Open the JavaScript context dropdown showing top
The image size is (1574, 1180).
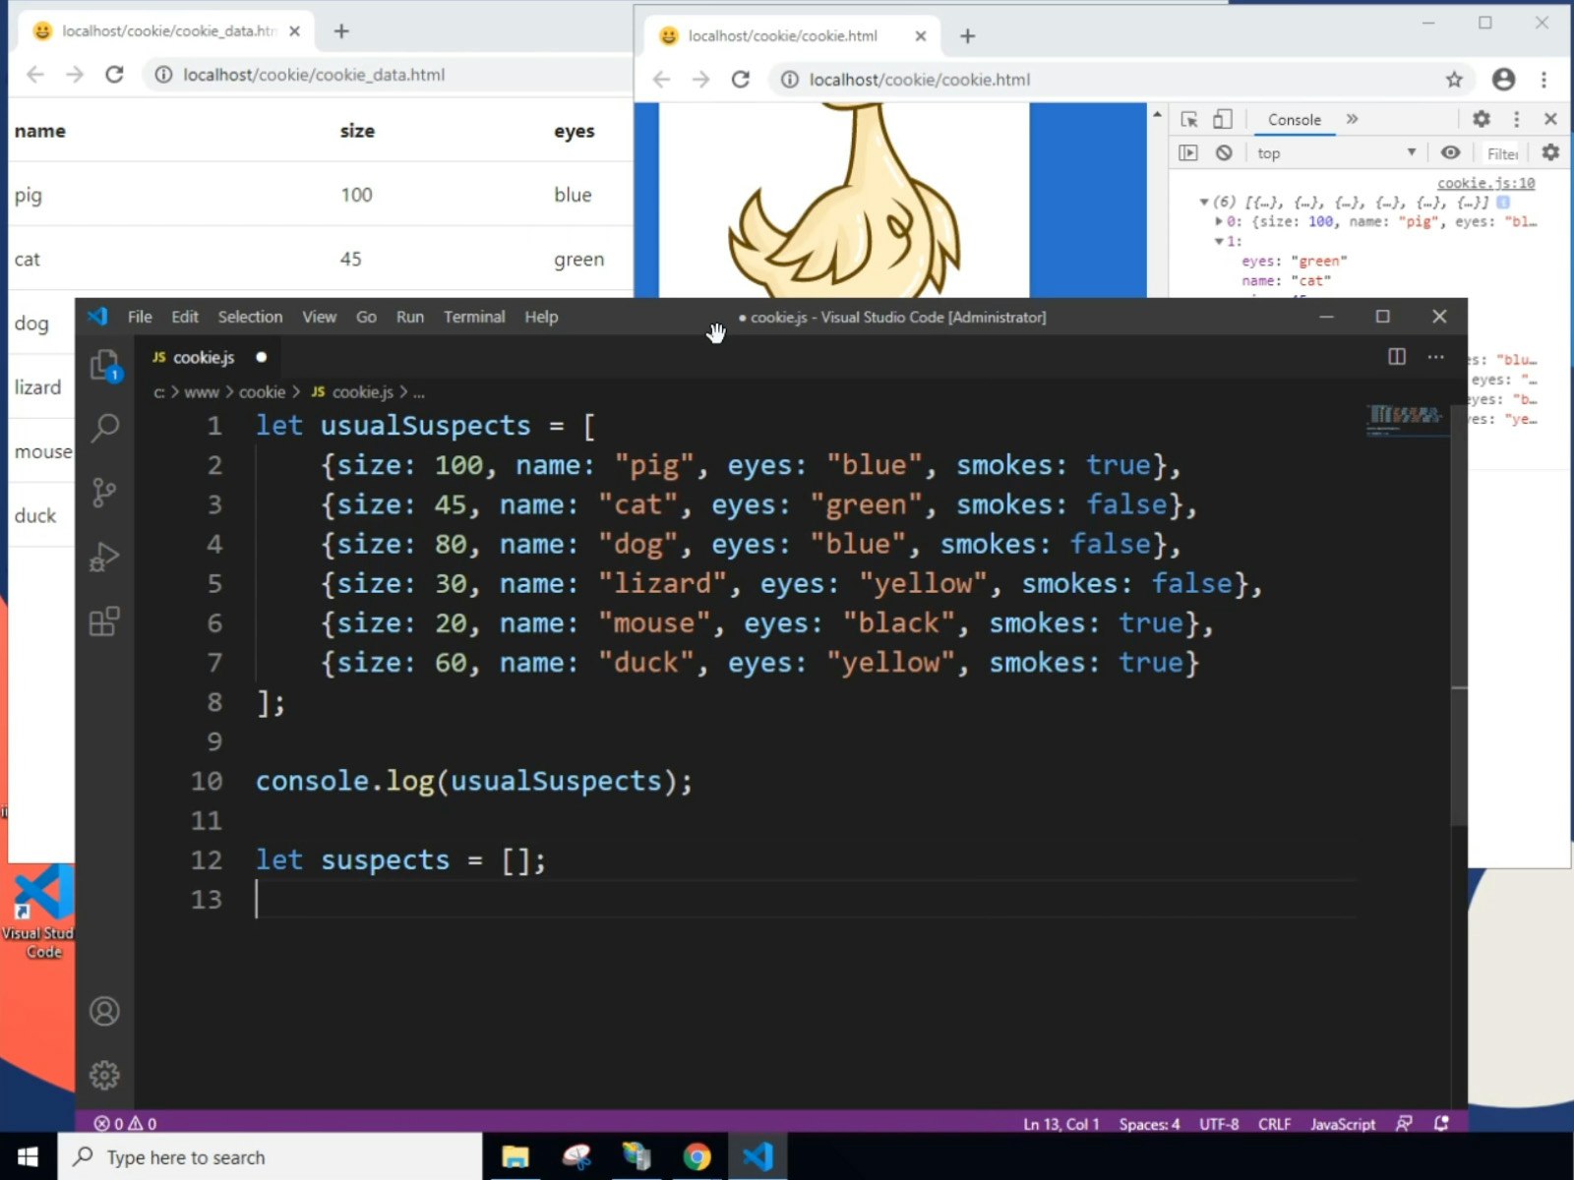[x=1335, y=152]
